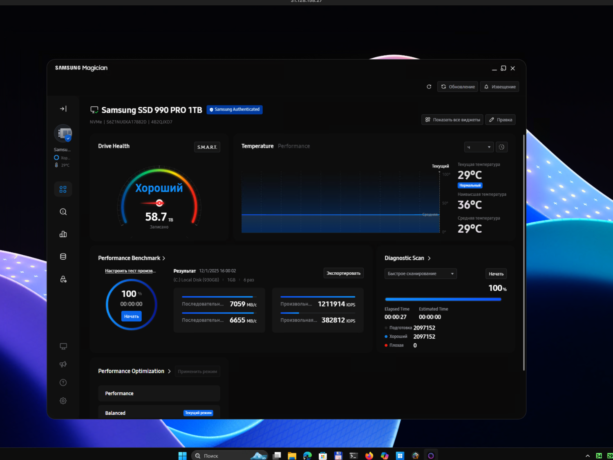Open Samsung Magician taskbar icon
The height and width of the screenshot is (460, 613).
[x=431, y=456]
